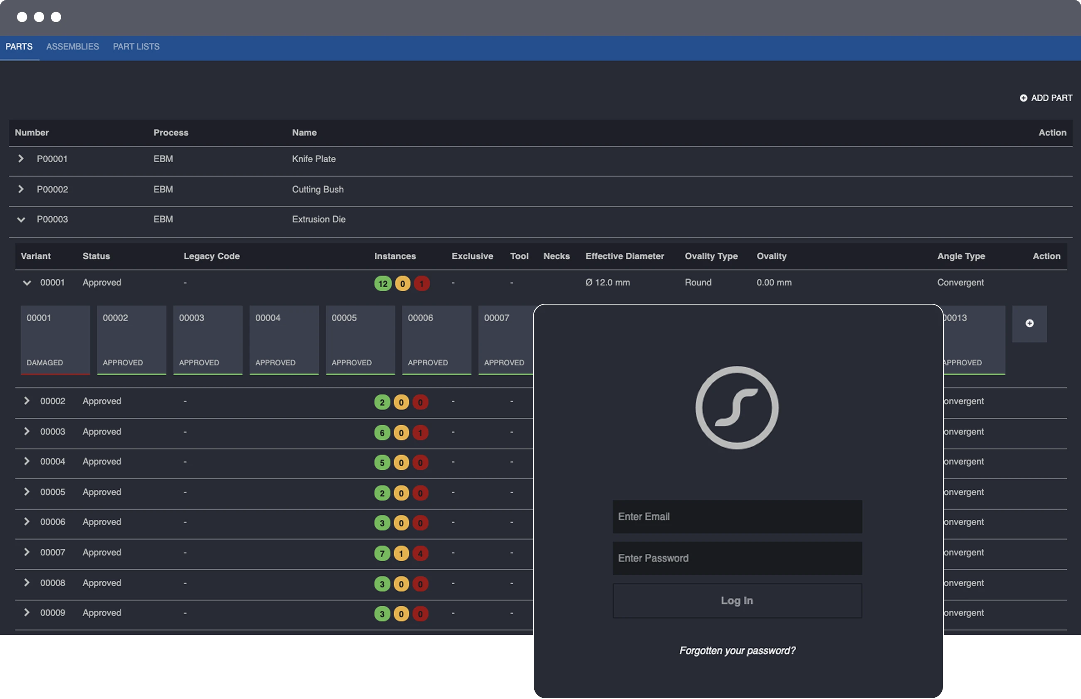Click the green 3 badge for variant 00009

point(382,614)
